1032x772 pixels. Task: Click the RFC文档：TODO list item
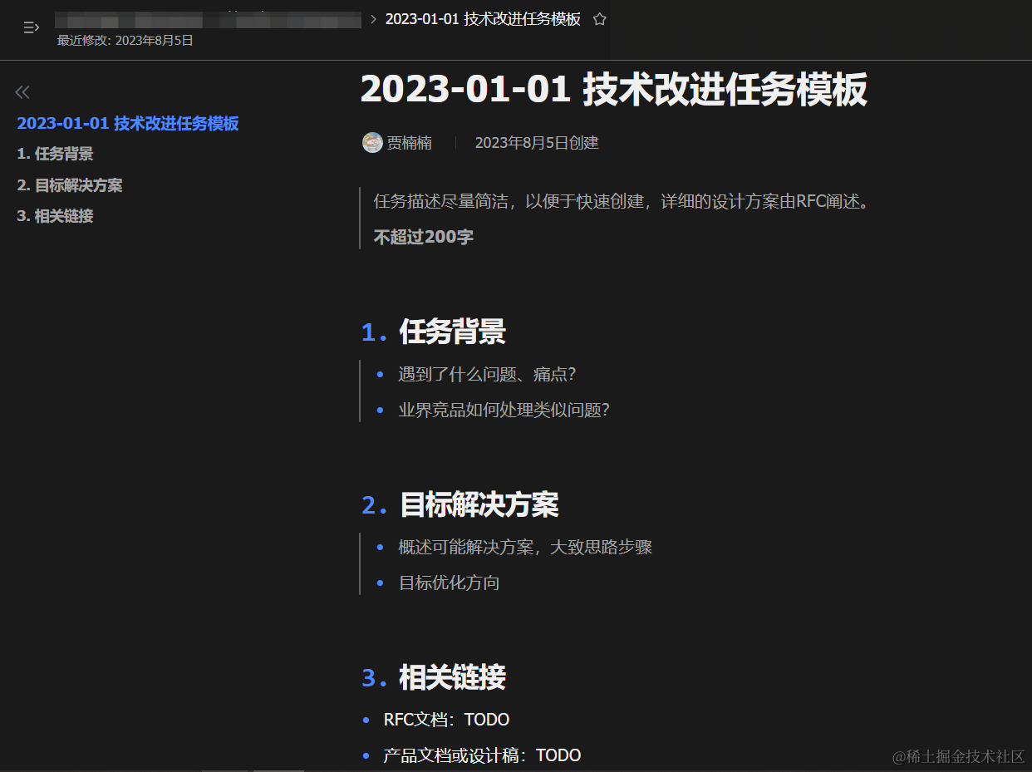(446, 720)
